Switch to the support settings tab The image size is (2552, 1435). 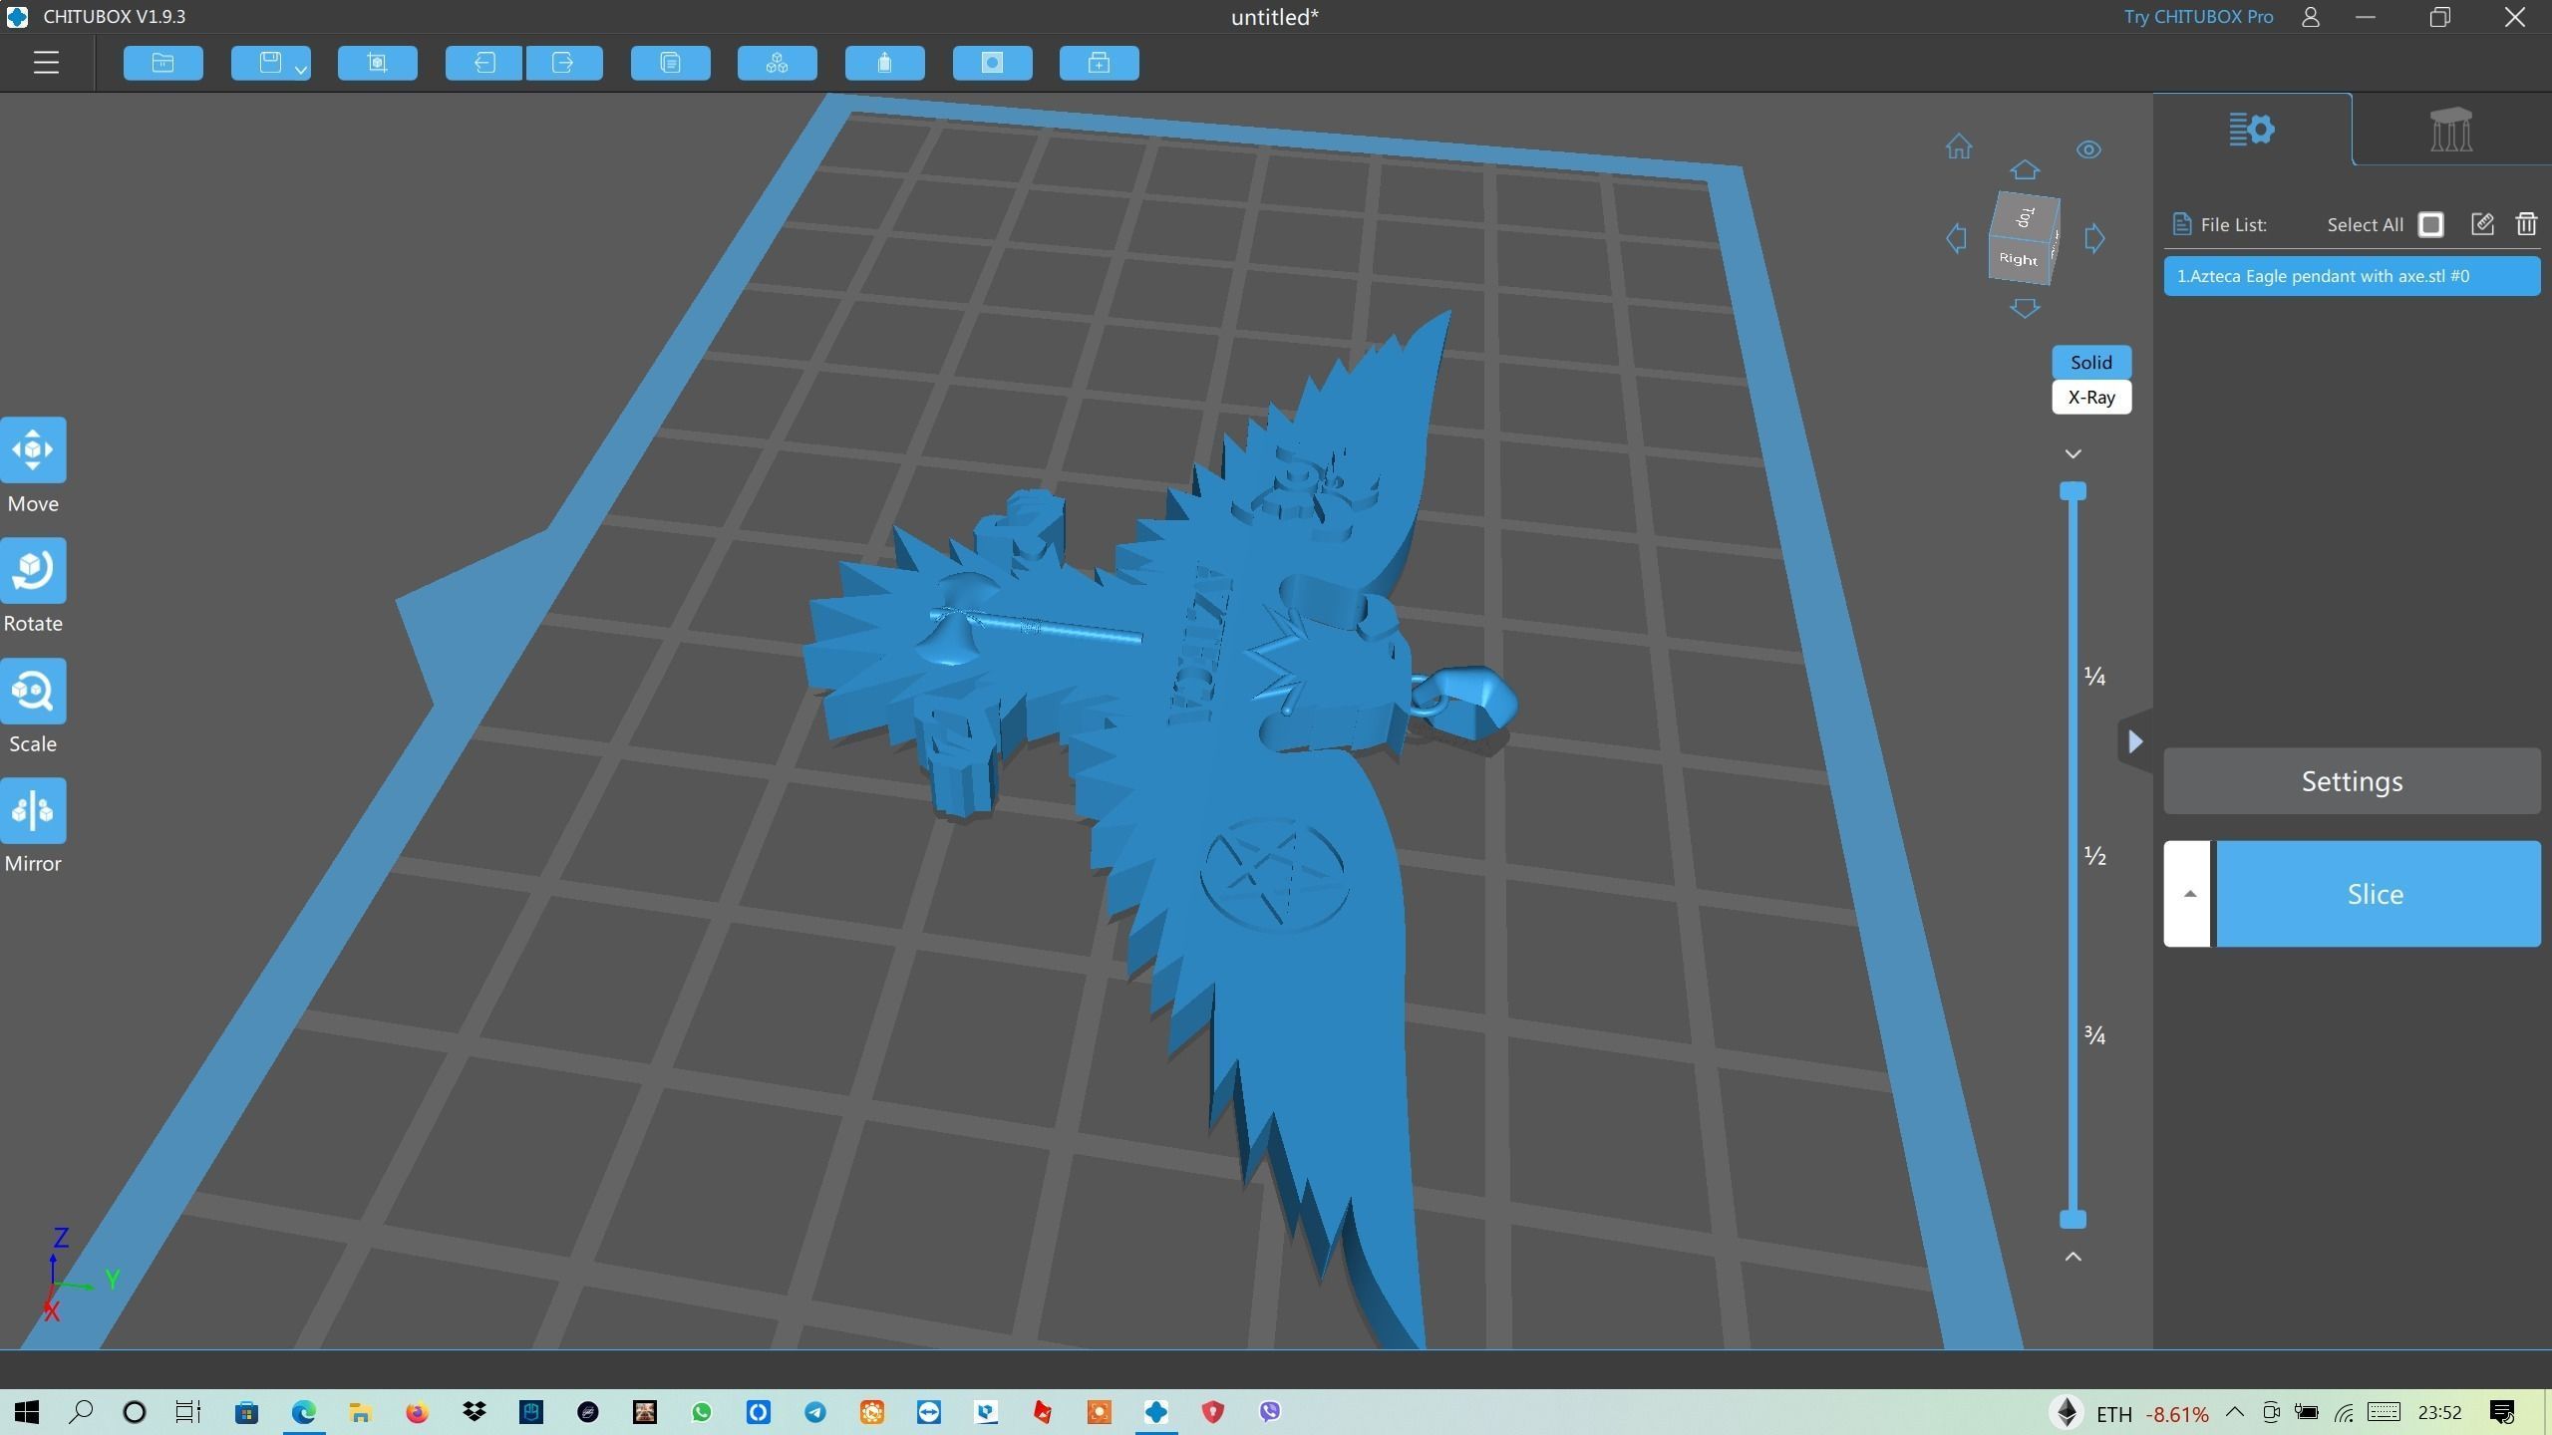tap(2450, 129)
